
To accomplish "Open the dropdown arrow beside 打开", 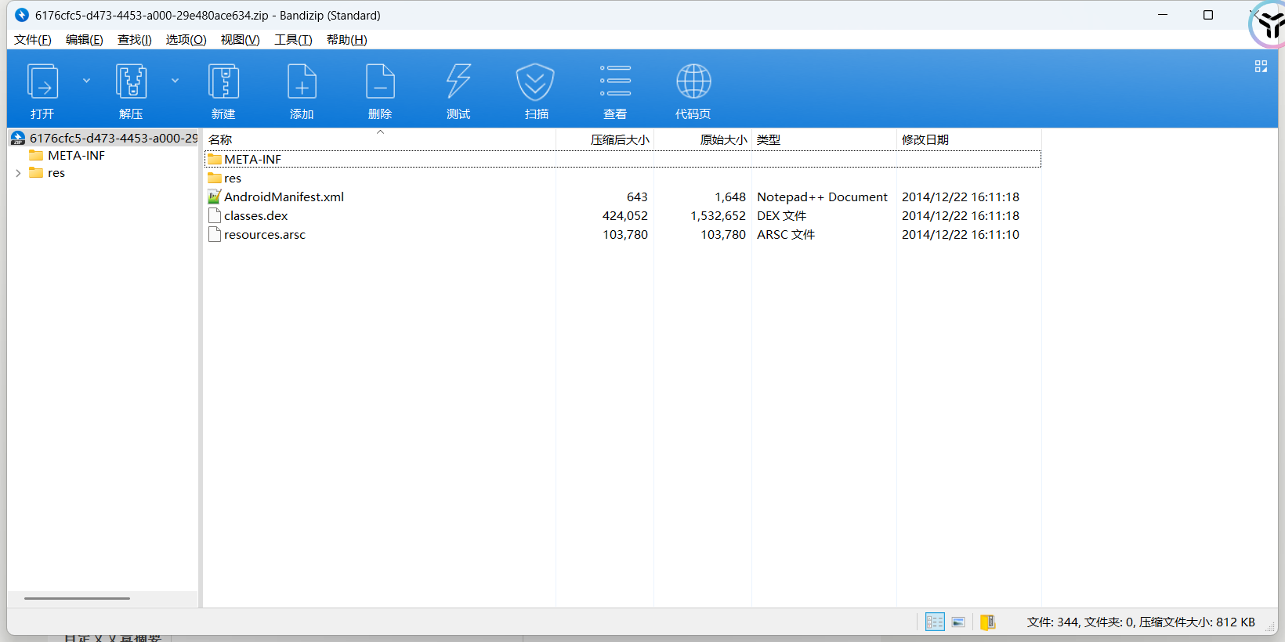I will (x=86, y=81).
